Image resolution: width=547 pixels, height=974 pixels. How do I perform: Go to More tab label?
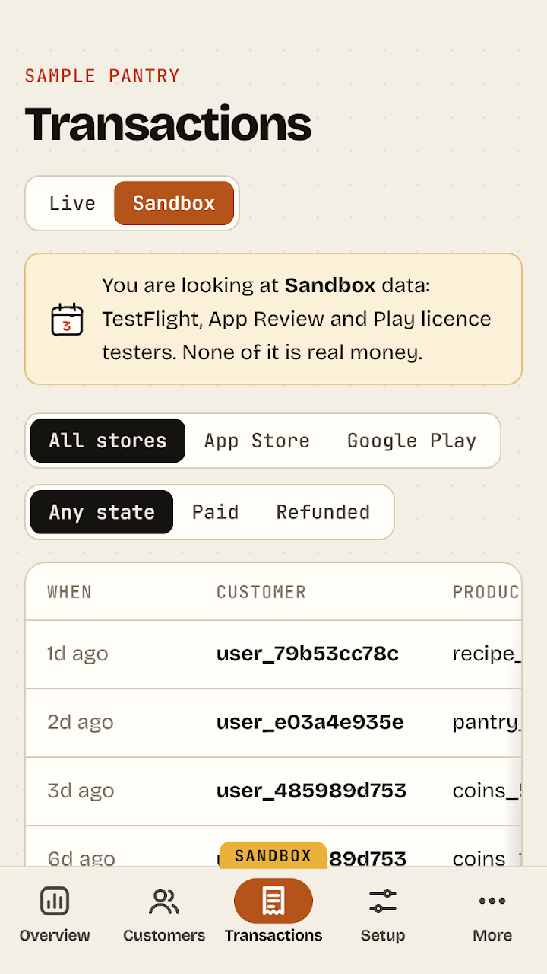click(492, 935)
